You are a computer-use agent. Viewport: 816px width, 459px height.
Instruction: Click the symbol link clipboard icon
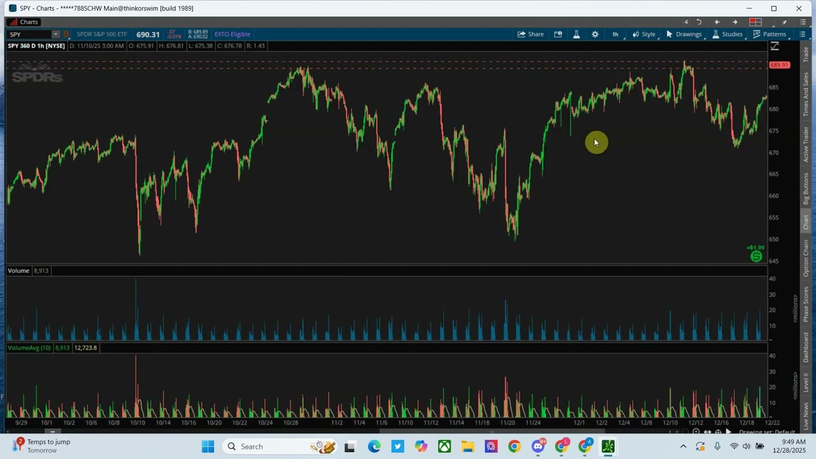pyautogui.click(x=66, y=34)
